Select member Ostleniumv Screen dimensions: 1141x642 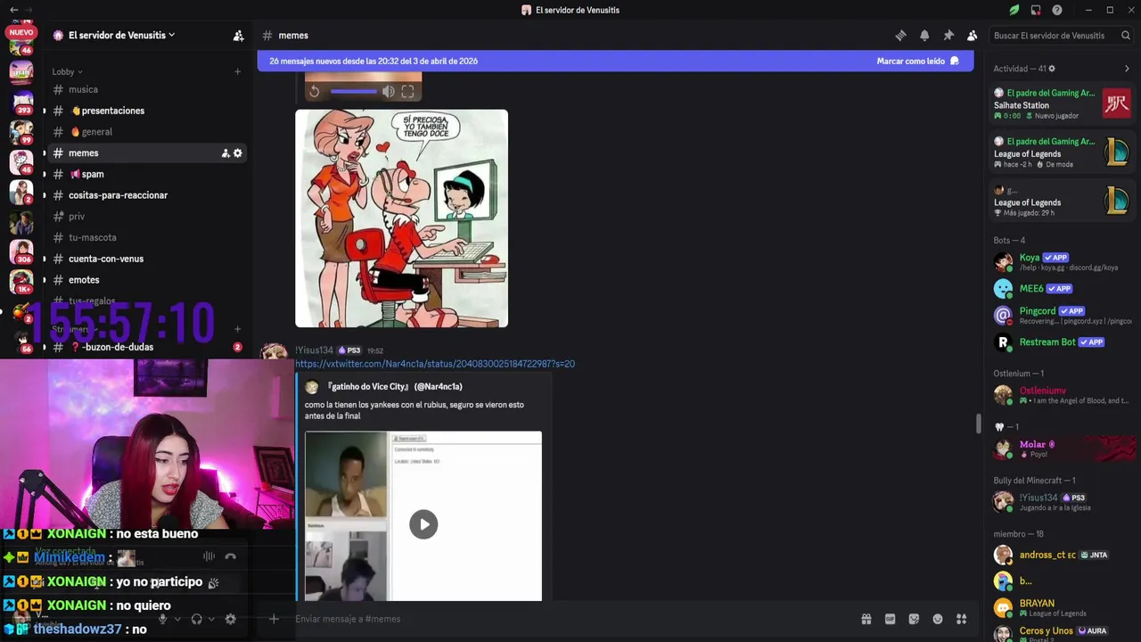click(1062, 395)
